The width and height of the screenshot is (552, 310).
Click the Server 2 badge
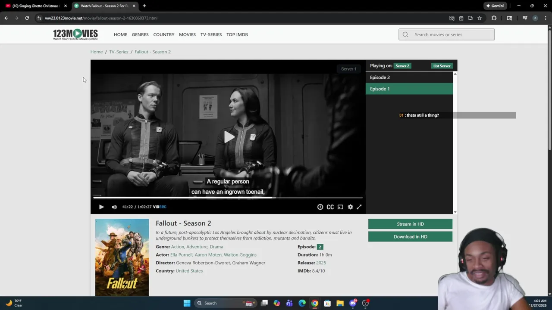point(402,66)
